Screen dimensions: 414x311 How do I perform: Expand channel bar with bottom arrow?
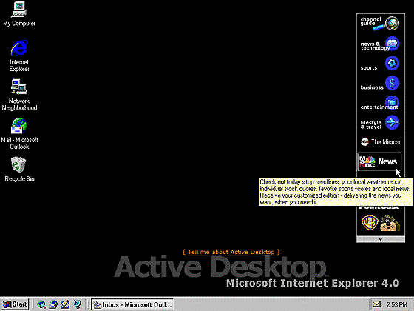[381, 240]
